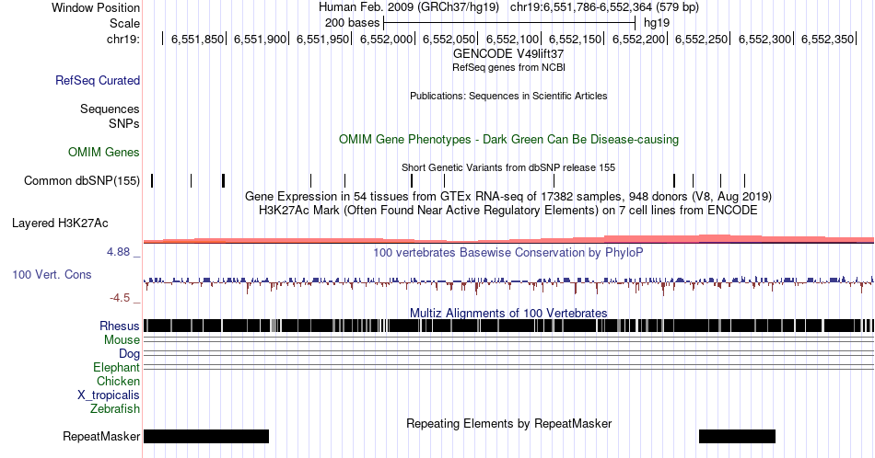Click the 4.88 PhyloP upper limit
The height and width of the screenshot is (458, 875).
[118, 252]
